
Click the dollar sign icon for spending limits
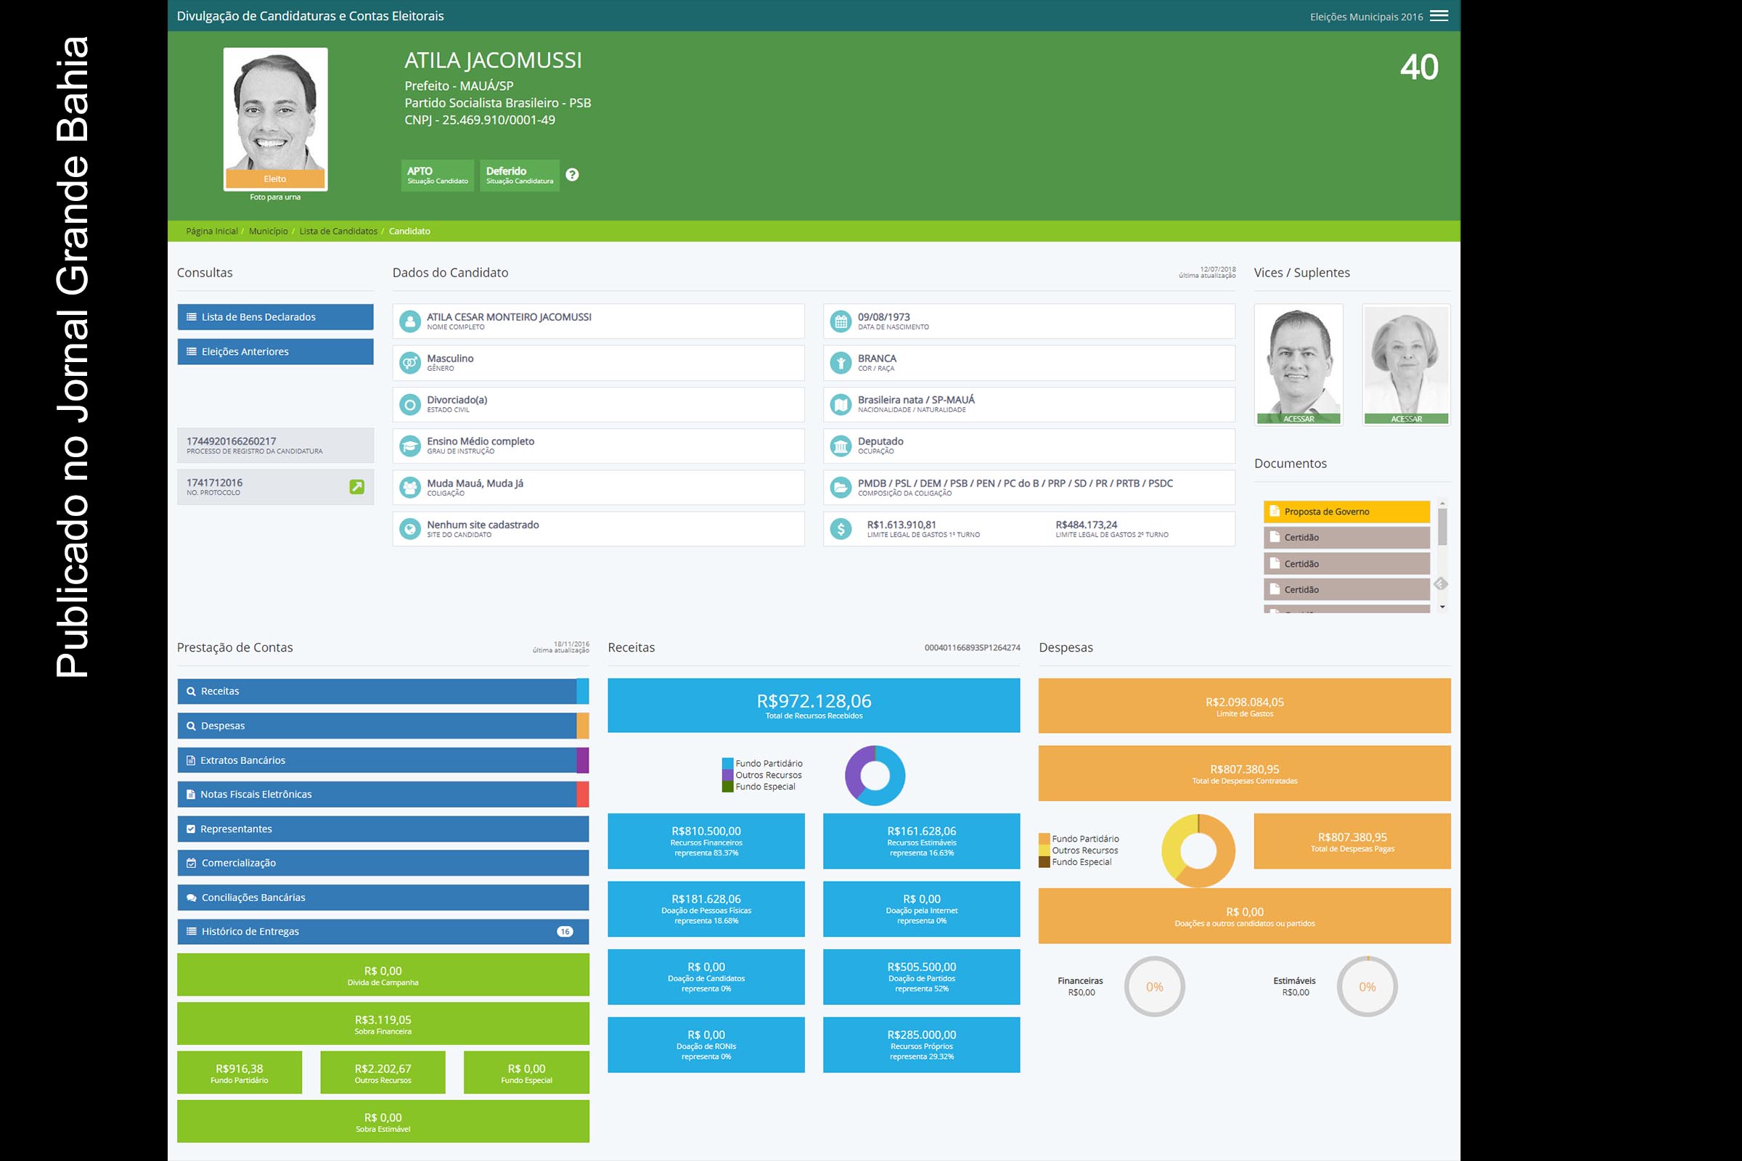(x=841, y=529)
